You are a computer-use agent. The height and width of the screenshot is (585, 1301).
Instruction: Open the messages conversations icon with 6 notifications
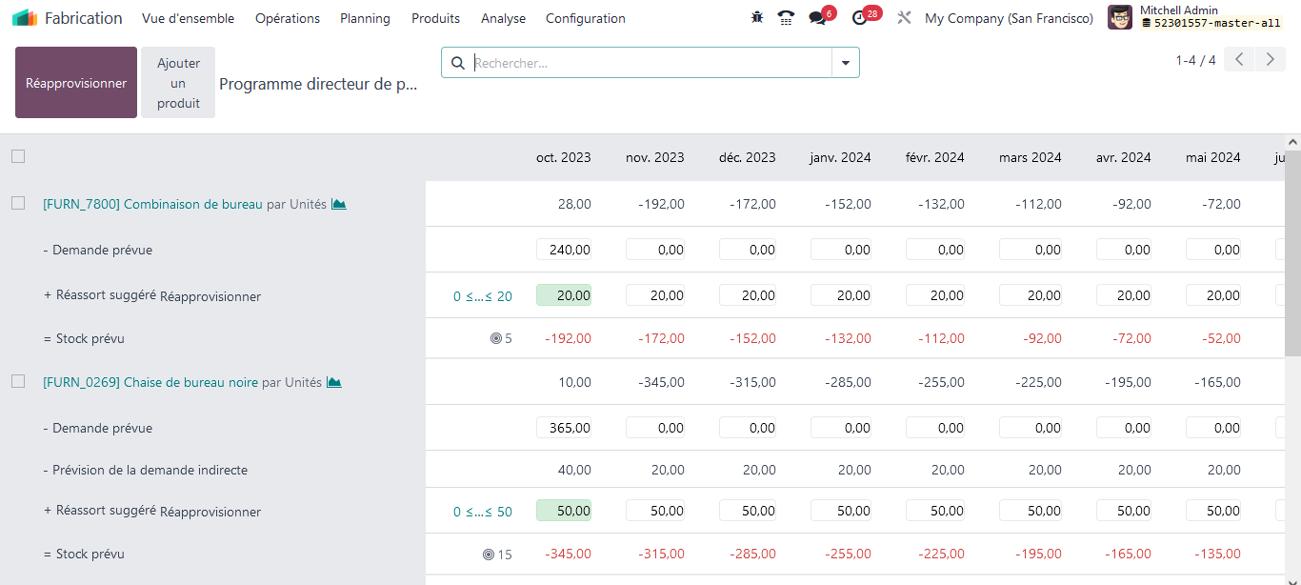pos(815,17)
